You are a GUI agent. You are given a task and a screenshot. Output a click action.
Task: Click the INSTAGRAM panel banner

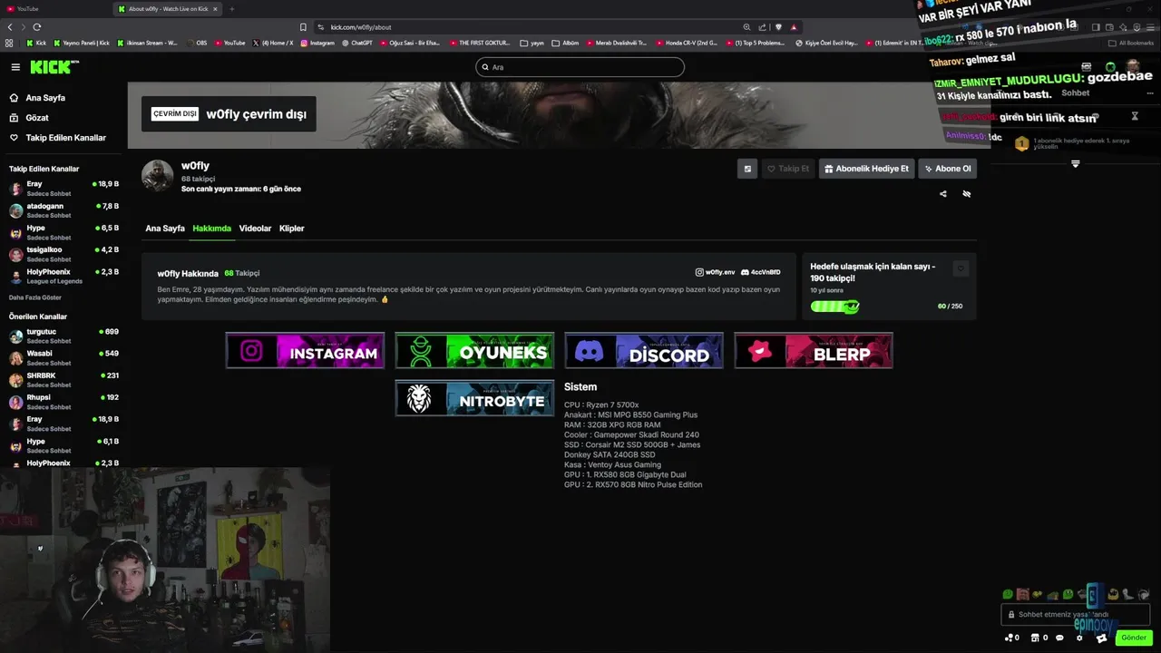tap(305, 350)
